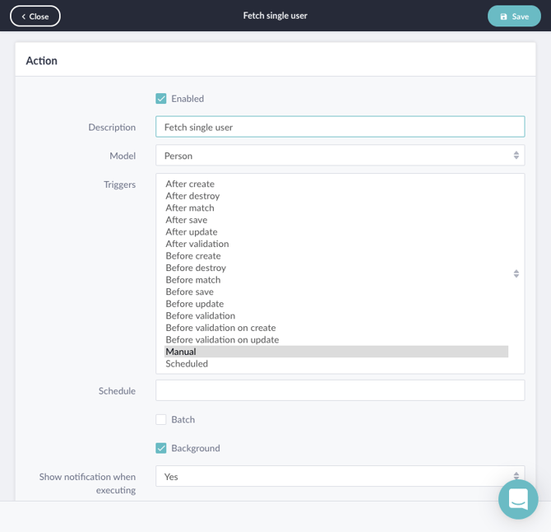The width and height of the screenshot is (551, 532).
Task: Choose the After match trigger
Action: click(190, 208)
